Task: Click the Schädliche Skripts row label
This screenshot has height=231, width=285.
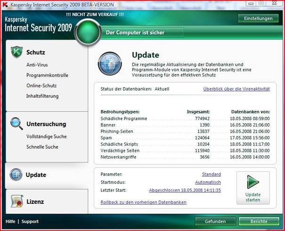Action: click(x=119, y=144)
